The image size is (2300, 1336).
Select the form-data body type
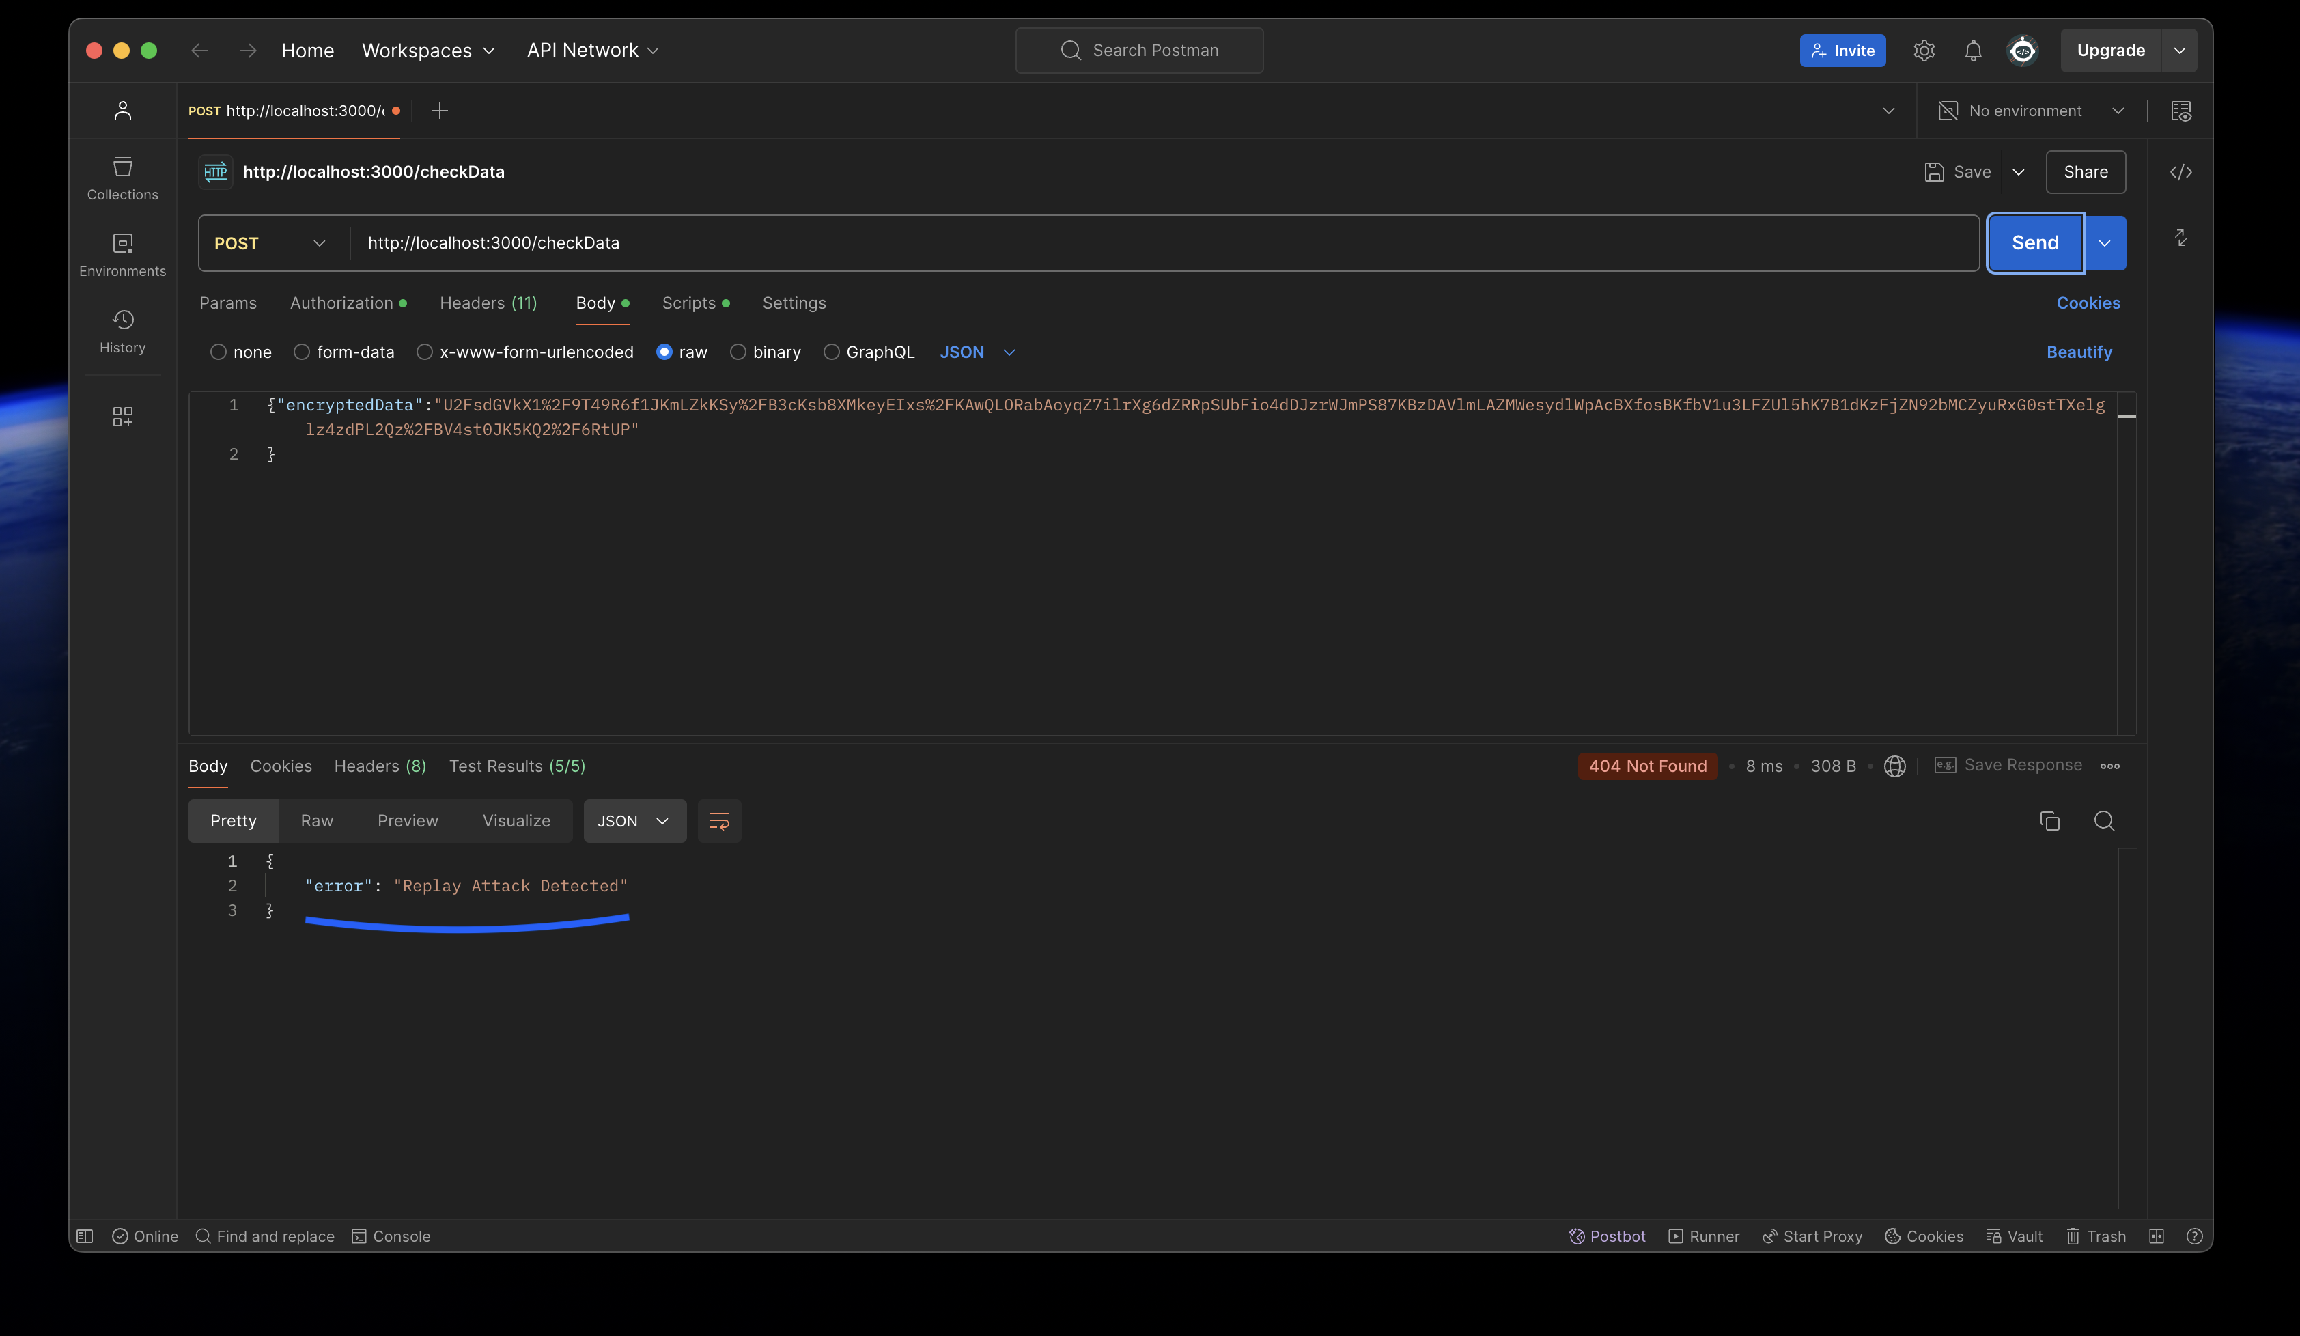pos(302,352)
